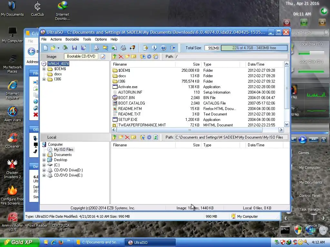Click the image properties checkmark icon
The image size is (330, 247).
103,57
